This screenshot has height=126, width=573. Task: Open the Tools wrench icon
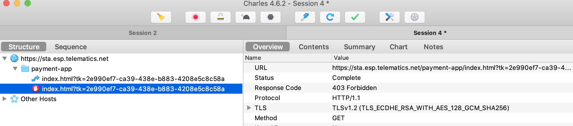coord(390,17)
